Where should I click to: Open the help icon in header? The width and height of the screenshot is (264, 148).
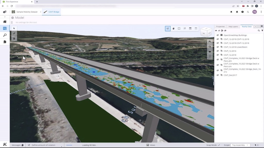pyautogui.click(x=242, y=12)
